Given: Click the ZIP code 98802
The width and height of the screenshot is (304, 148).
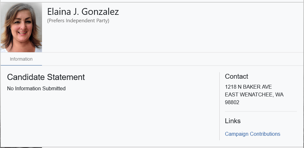Looking at the screenshot, I should click(x=232, y=103).
